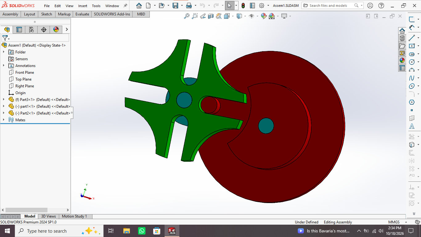
Task: Expand the Part3<1> component node
Action: tap(4, 99)
